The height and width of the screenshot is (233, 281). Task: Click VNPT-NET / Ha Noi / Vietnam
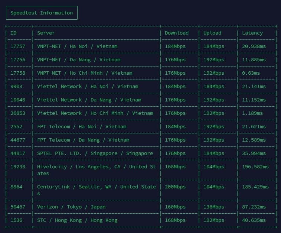77,46
